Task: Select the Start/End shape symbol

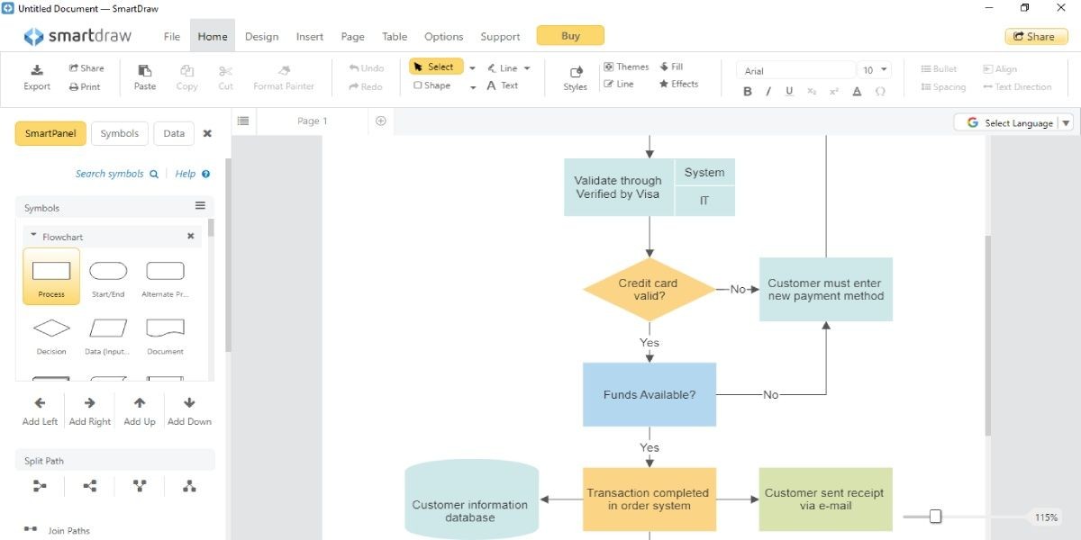Action: pos(108,276)
